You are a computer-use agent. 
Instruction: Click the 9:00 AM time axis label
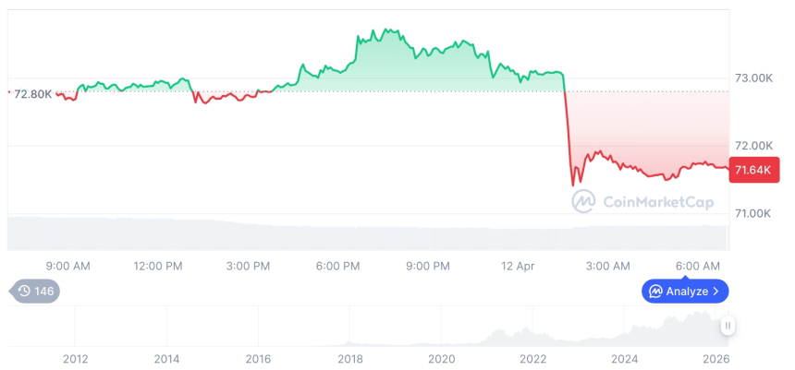point(67,267)
